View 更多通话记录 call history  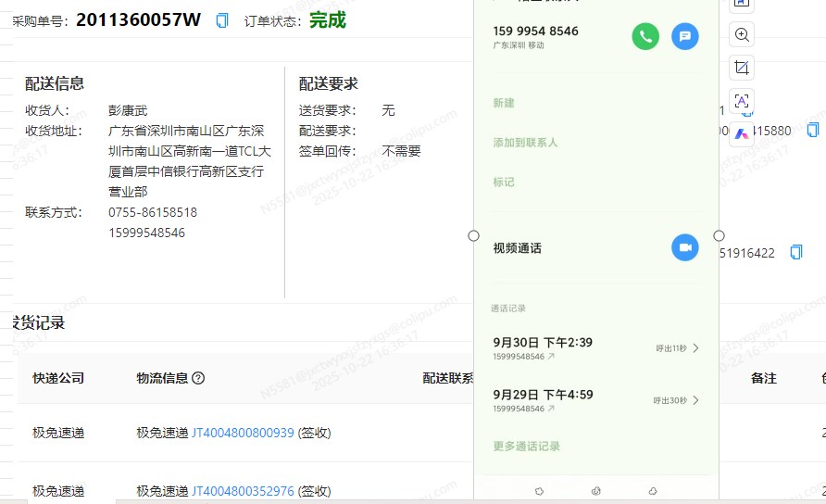coord(526,446)
